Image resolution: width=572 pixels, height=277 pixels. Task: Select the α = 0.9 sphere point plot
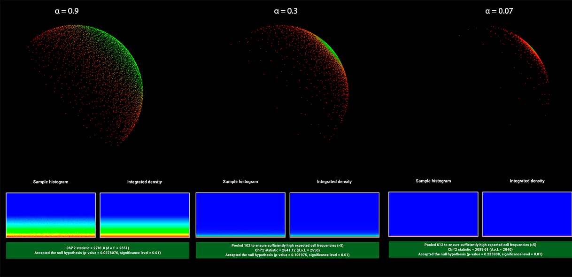(x=85, y=85)
